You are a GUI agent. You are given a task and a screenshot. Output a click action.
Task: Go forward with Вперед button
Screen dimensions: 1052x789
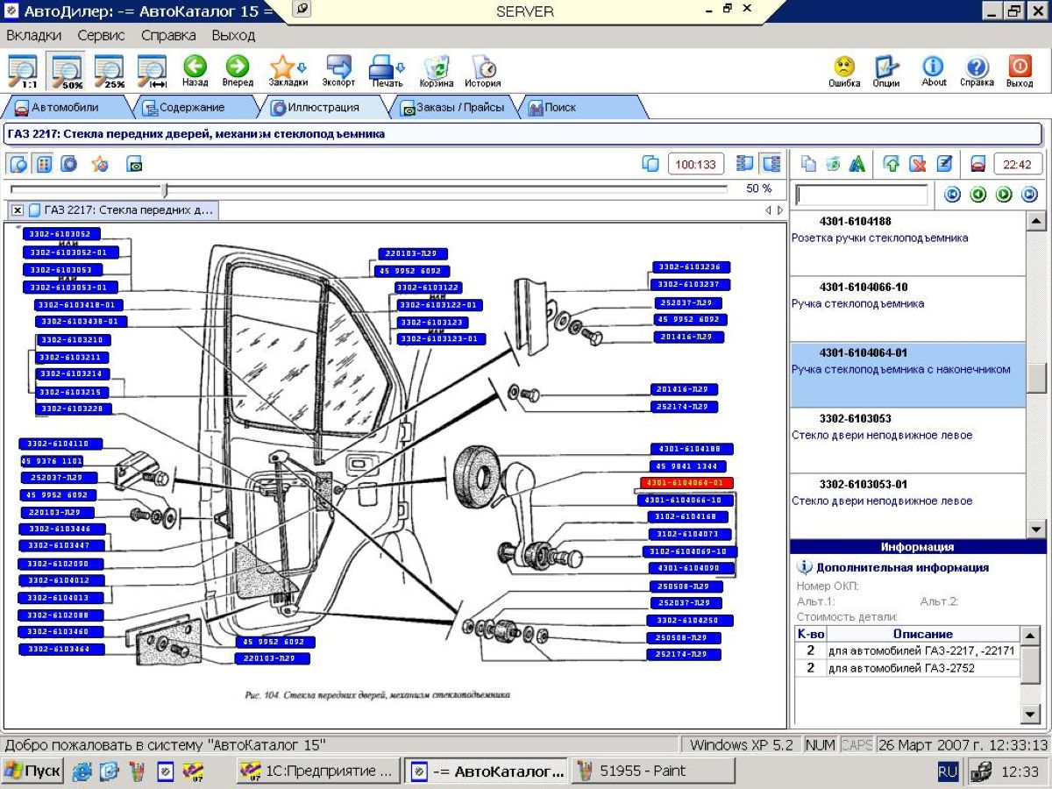tap(237, 71)
